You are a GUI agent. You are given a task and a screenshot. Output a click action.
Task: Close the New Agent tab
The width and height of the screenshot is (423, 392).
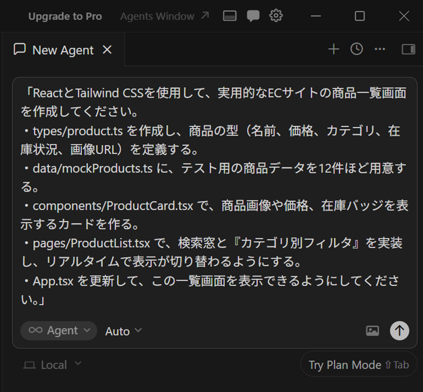(107, 50)
